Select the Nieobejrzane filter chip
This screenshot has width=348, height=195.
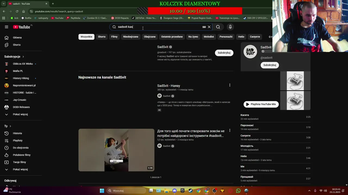coord(130,37)
